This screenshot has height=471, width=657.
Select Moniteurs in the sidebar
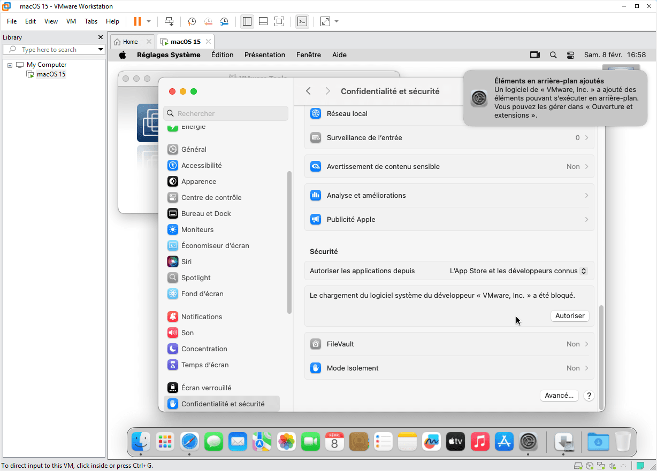221,229
